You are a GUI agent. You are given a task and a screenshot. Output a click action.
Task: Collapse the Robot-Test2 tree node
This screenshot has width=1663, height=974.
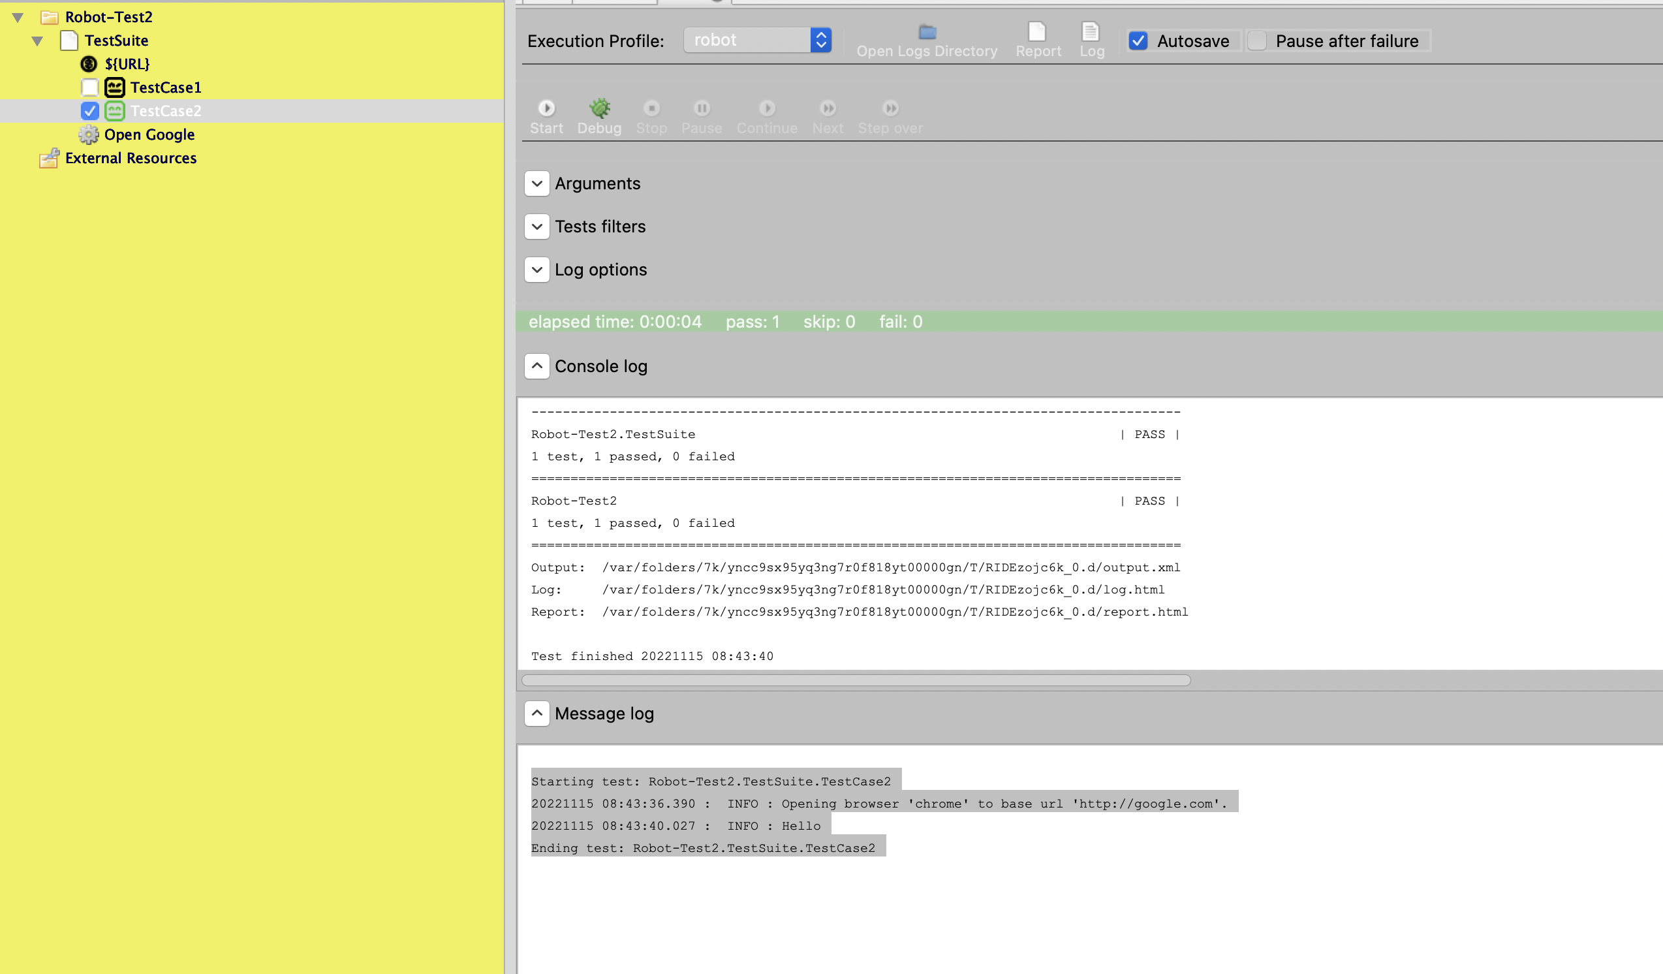(x=18, y=17)
